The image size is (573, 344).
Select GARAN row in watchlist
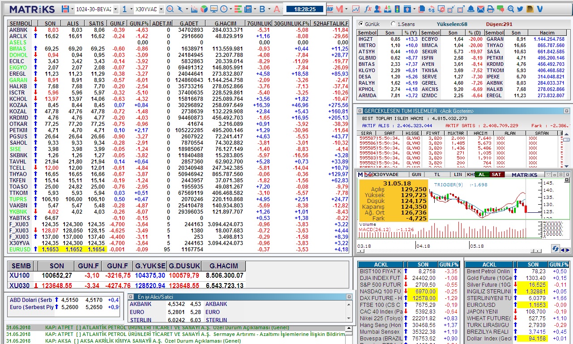[178, 80]
